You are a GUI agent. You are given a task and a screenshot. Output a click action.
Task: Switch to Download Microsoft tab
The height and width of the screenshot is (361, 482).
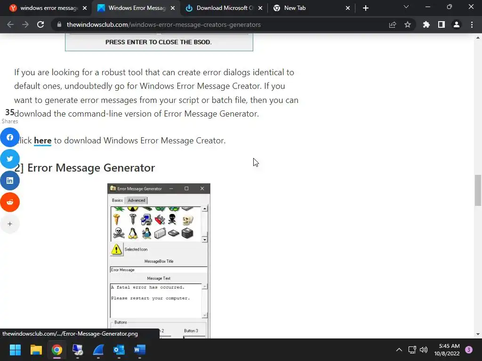click(x=225, y=8)
